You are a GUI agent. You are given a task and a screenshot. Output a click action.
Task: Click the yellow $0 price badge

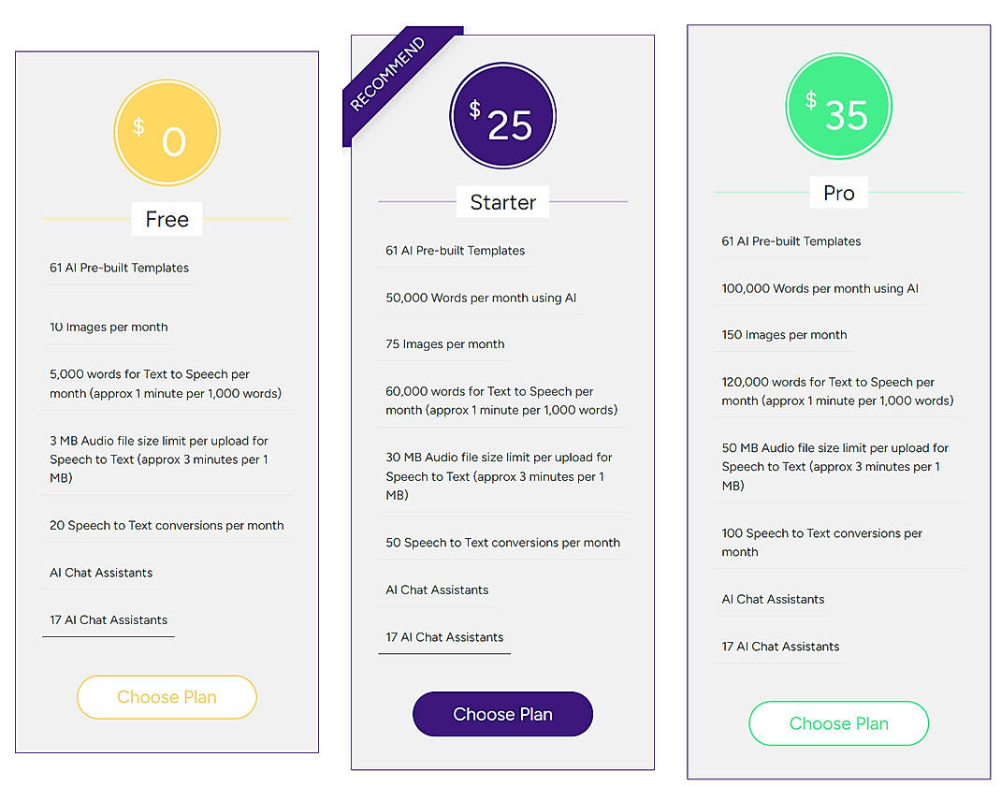tap(167, 132)
